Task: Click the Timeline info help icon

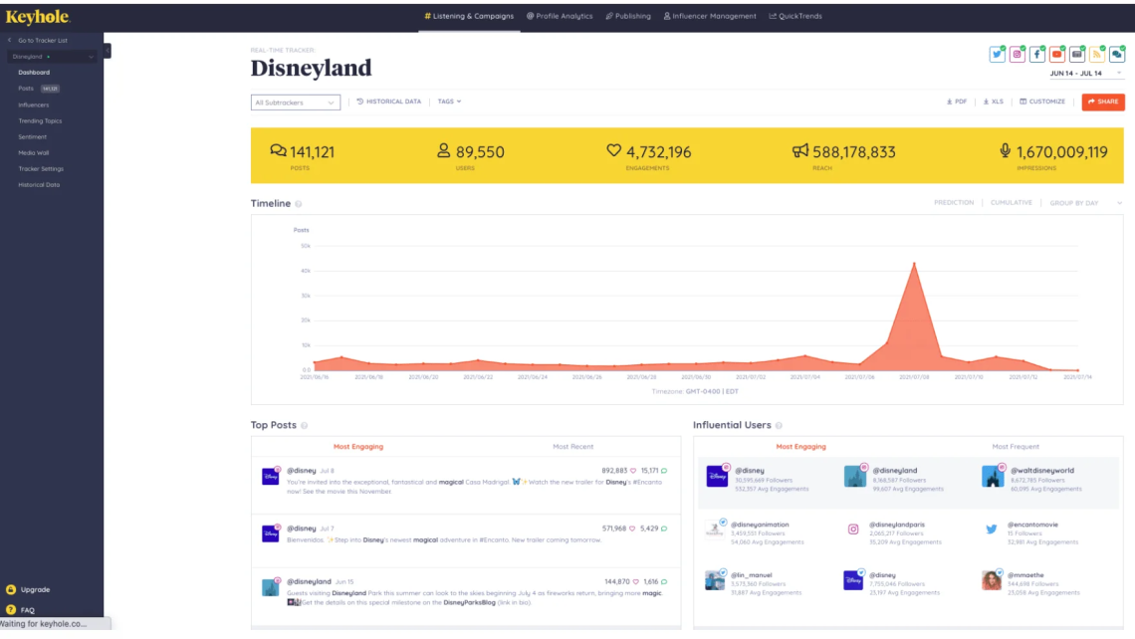Action: coord(299,204)
